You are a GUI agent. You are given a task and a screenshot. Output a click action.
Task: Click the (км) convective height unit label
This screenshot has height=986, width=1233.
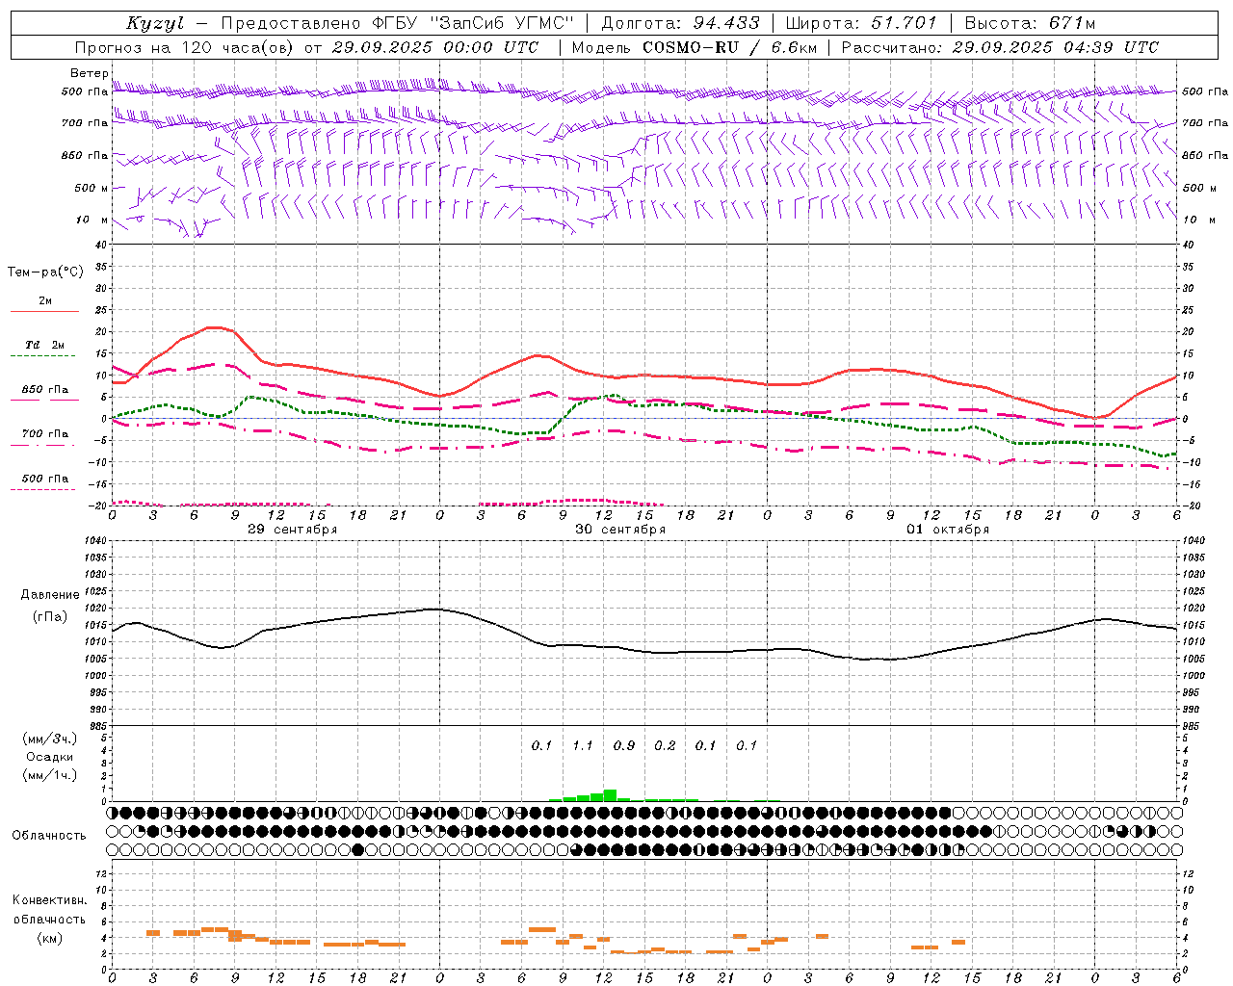[x=49, y=938]
